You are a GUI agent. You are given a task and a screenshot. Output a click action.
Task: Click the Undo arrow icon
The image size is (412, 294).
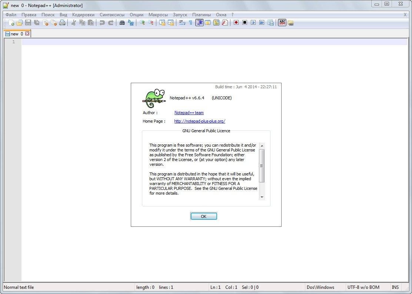click(102, 23)
